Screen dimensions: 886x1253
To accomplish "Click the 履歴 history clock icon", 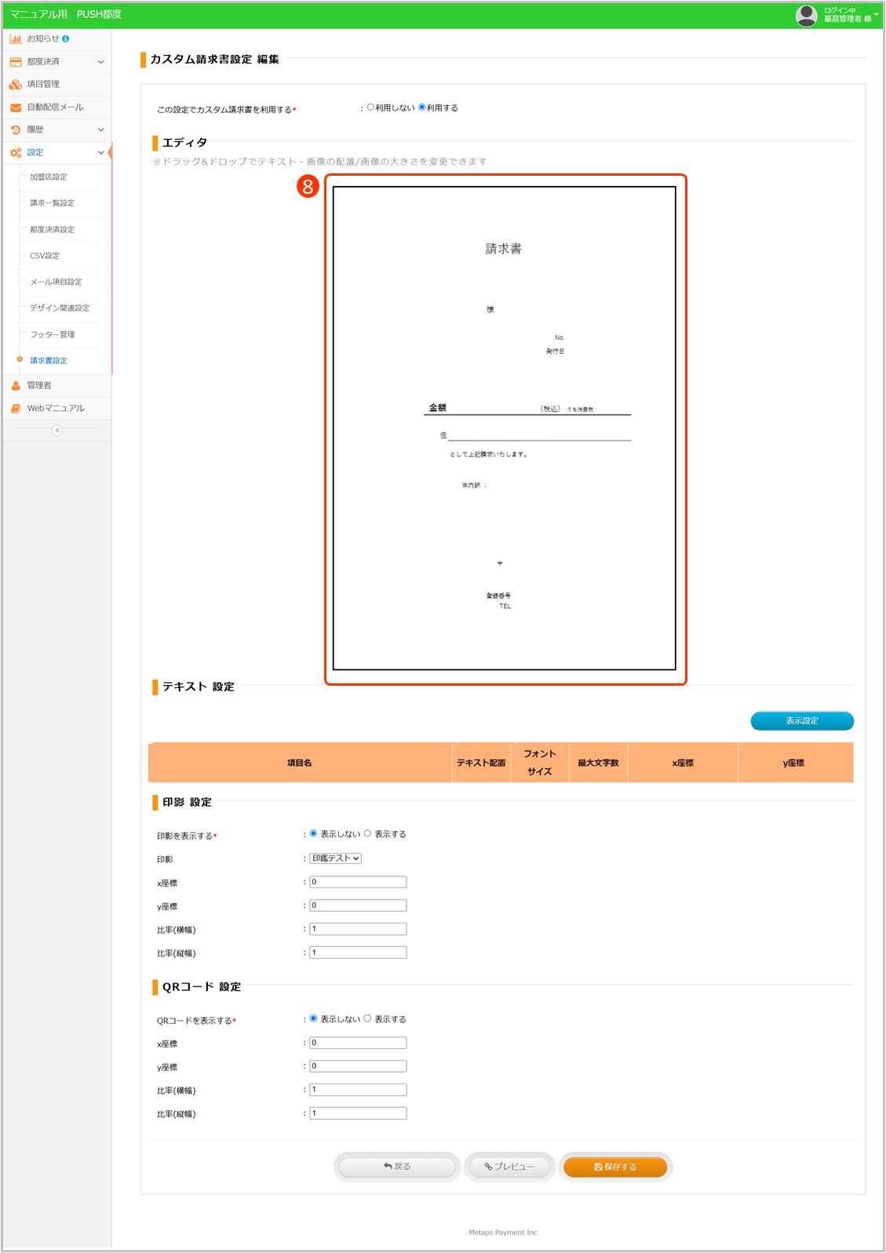I will point(15,129).
